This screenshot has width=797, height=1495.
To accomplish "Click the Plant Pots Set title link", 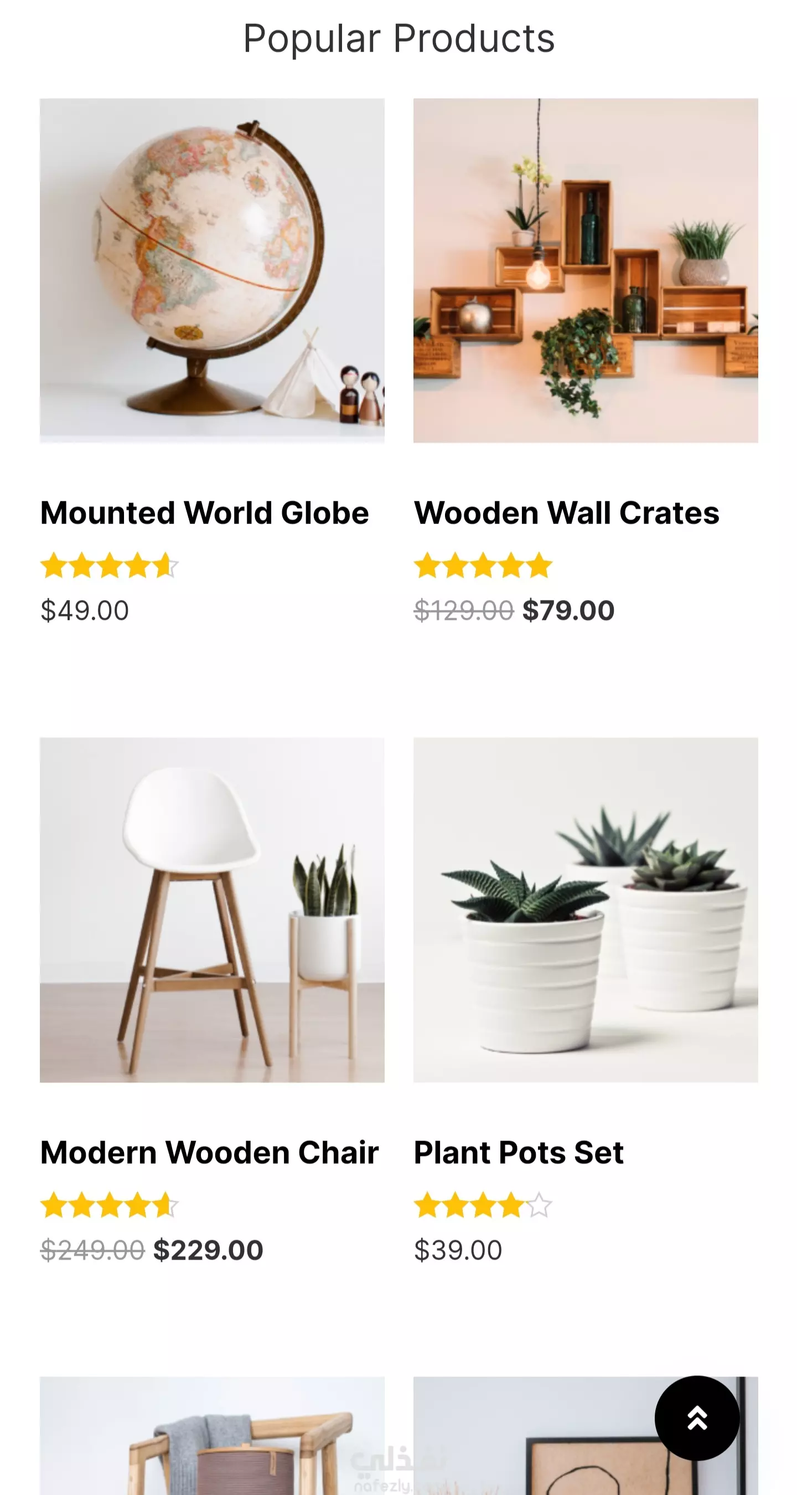I will pos(519,1153).
